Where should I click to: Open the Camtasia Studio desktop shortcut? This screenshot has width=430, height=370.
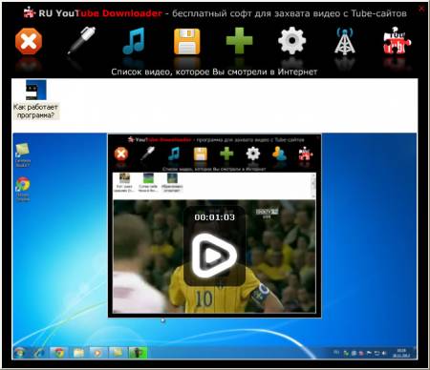[x=23, y=155]
